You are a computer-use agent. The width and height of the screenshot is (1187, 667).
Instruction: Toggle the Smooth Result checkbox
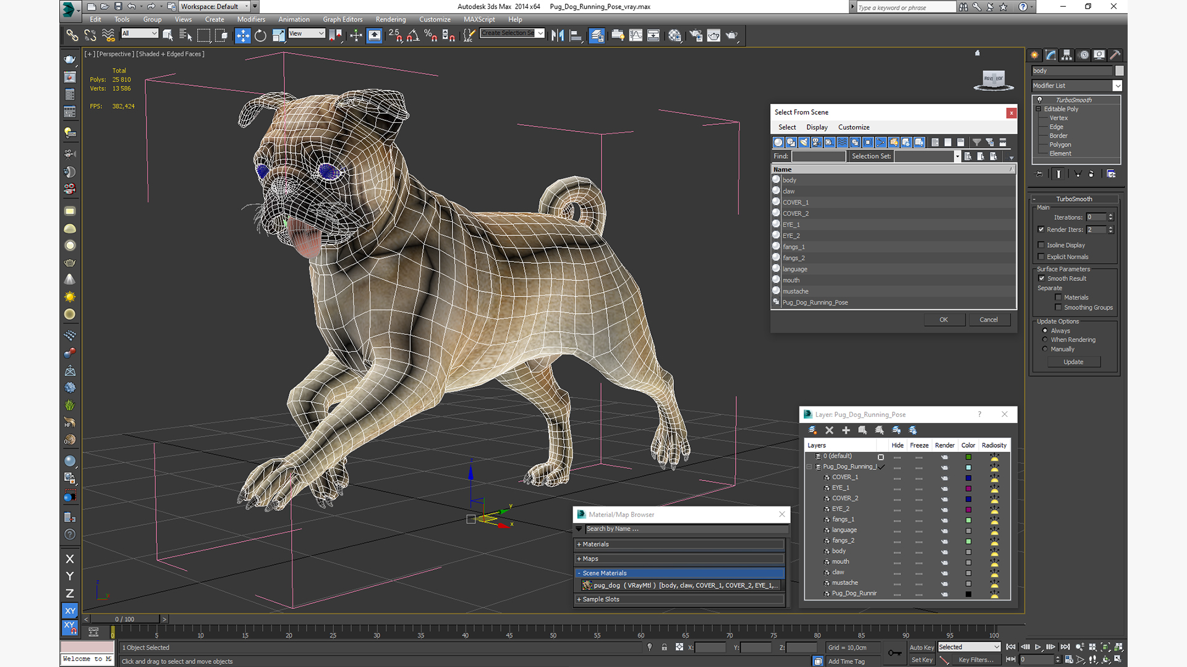(1041, 279)
